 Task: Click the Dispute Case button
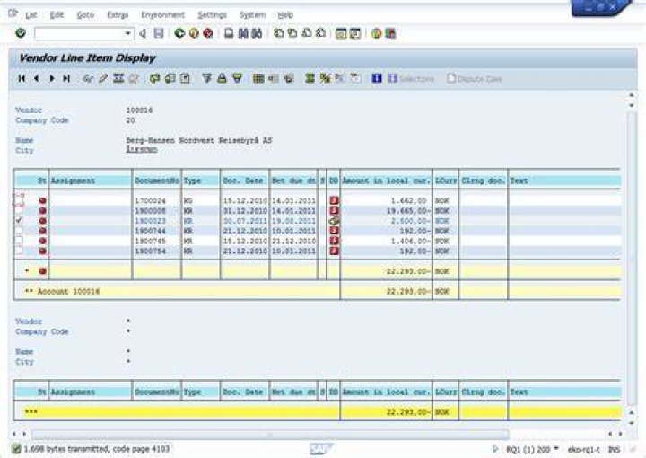pos(475,78)
